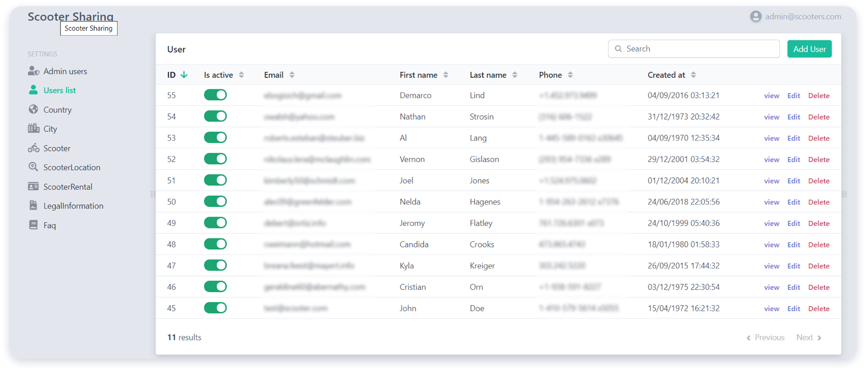Click the Scooter bike icon
The image size is (866, 371).
pyautogui.click(x=33, y=148)
